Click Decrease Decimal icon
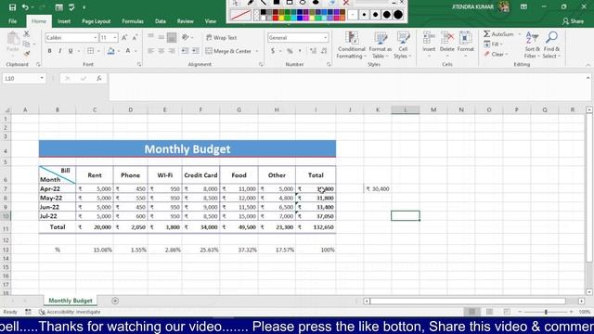This screenshot has width=594, height=334. click(x=324, y=51)
